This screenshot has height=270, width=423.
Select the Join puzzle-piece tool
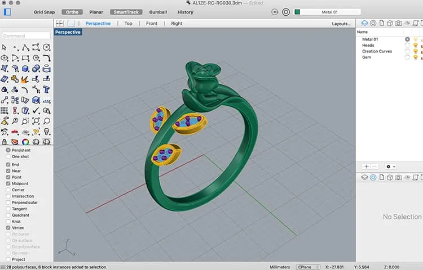(15, 79)
